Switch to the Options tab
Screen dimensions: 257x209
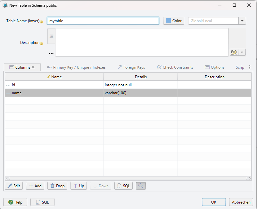215,67
